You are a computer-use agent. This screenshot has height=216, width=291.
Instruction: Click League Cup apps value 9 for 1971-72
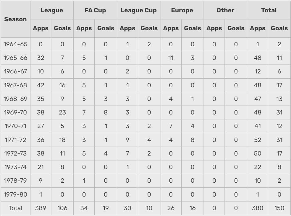(x=127, y=140)
